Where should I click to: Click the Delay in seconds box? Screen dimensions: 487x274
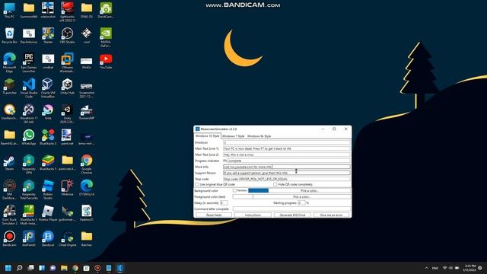click(224, 203)
